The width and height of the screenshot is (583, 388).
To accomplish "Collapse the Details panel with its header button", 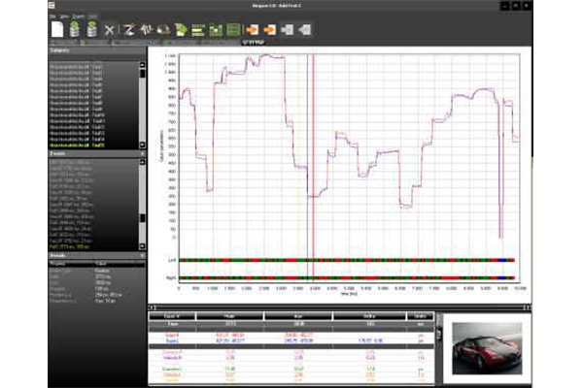I will coord(143,255).
